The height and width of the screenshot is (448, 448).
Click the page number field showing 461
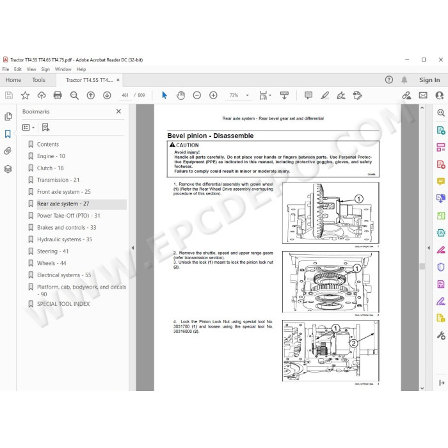(125, 95)
